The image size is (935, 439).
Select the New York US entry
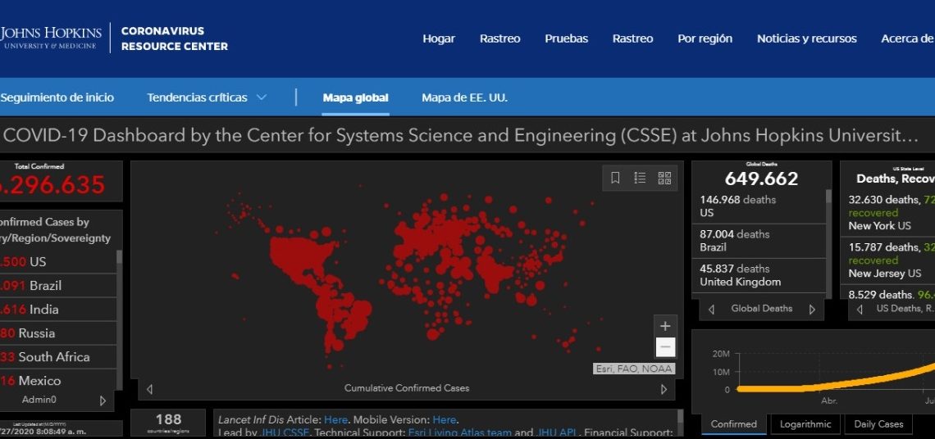coord(888,213)
